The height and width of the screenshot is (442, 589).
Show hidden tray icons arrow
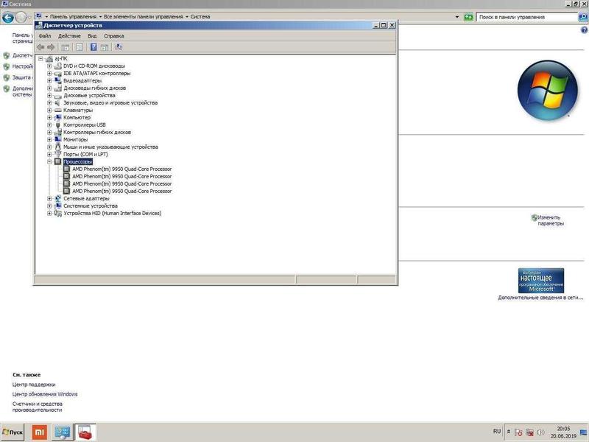509,432
